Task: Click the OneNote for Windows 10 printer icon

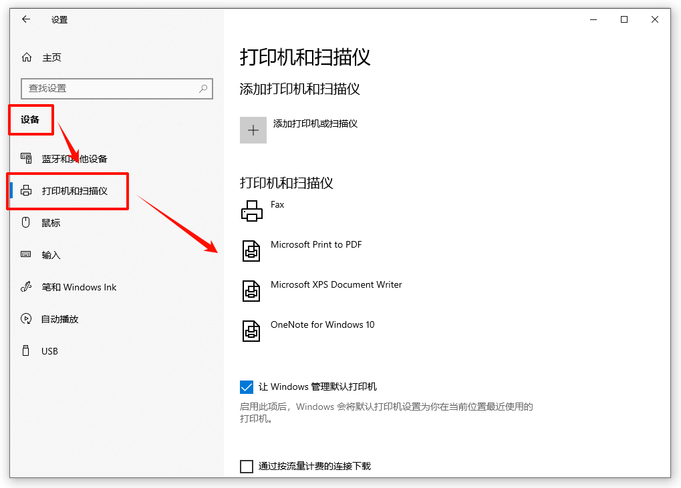Action: click(x=252, y=331)
